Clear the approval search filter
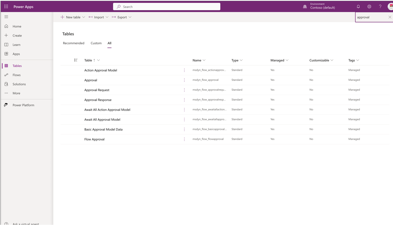This screenshot has width=393, height=225. 390,17
